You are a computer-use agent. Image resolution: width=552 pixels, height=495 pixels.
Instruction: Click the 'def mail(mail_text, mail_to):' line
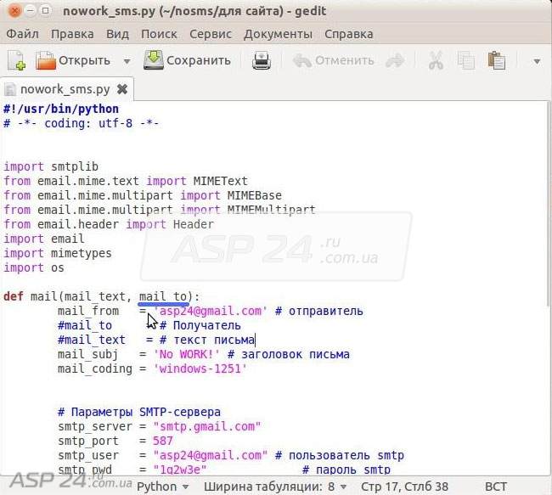(101, 296)
